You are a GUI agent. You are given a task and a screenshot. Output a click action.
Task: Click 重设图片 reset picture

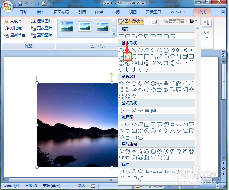coord(42,35)
